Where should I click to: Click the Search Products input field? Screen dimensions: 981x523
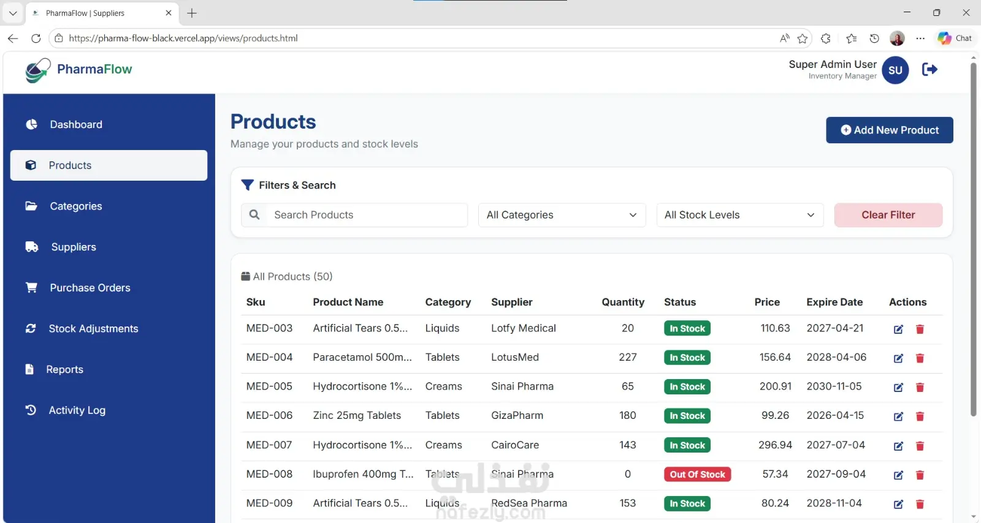click(367, 215)
